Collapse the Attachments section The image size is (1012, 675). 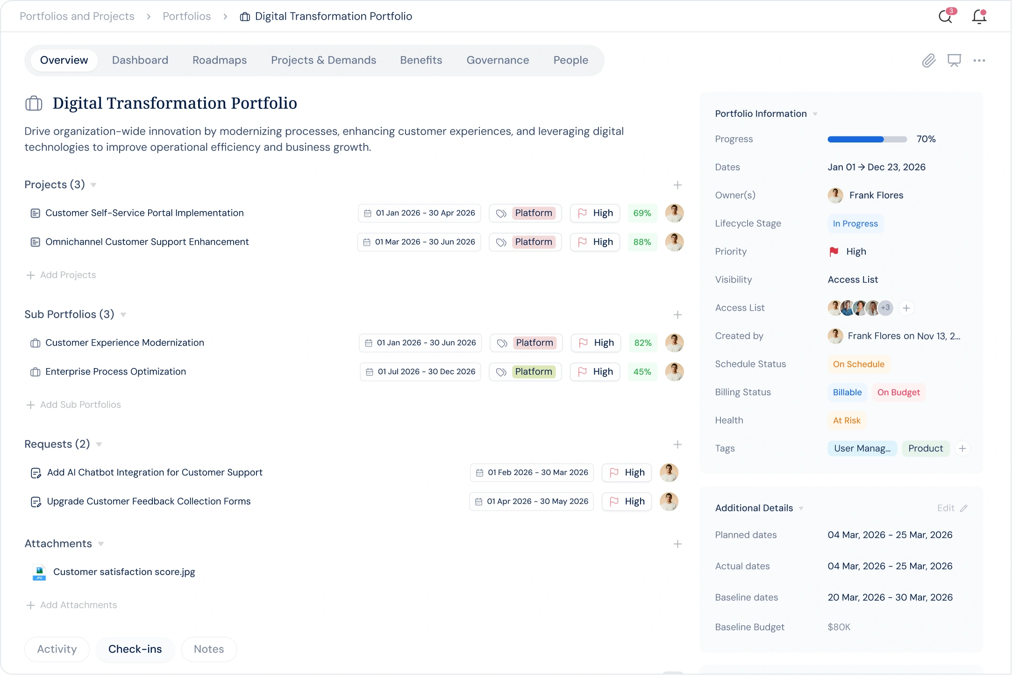(101, 544)
